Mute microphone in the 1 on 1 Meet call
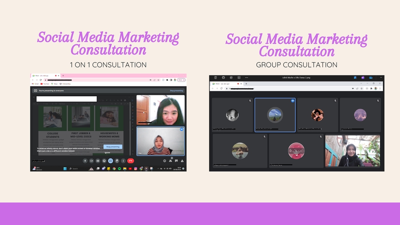Image resolution: width=400 pixels, height=225 pixels. pyautogui.click(x=85, y=161)
